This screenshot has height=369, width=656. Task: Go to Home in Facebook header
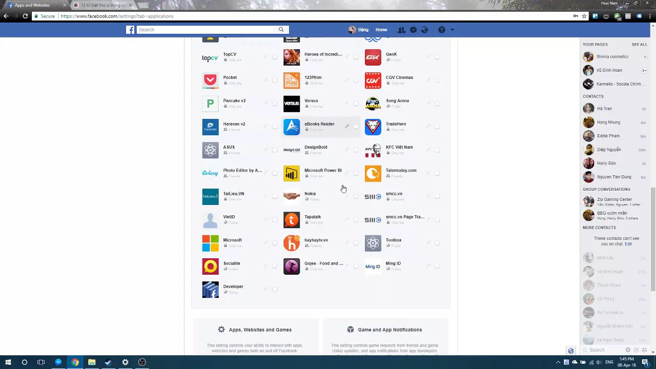[x=381, y=30]
